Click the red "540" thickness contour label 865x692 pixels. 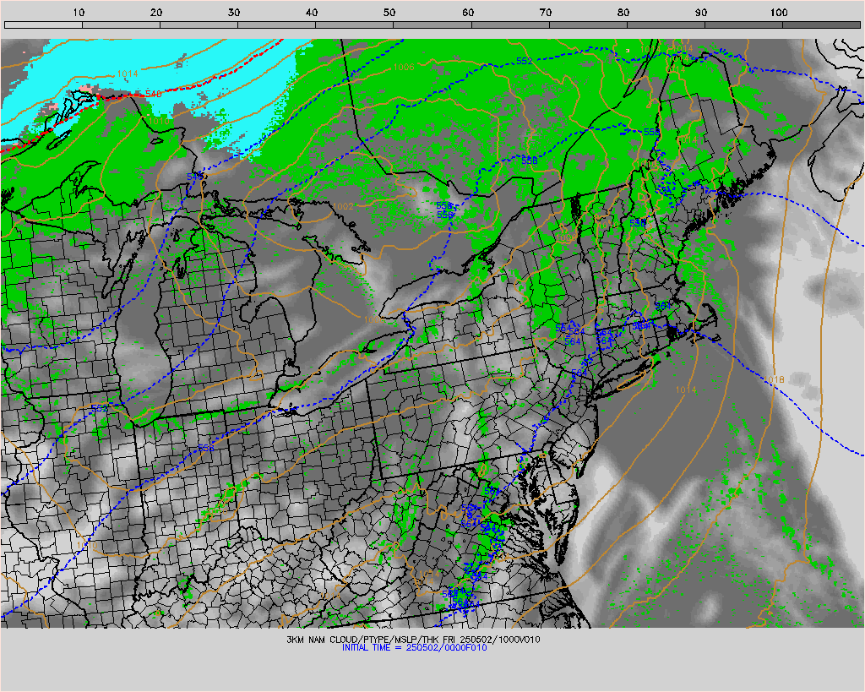154,94
